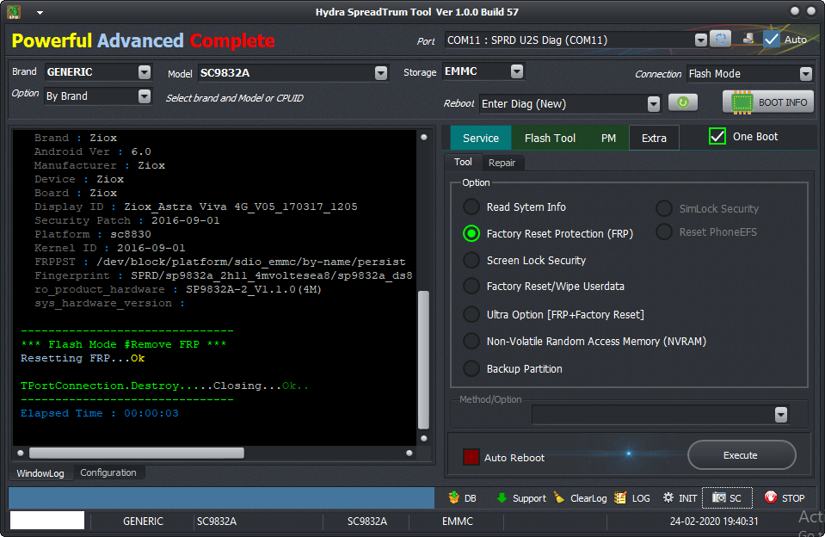
Task: Click the BOOT INFO button
Action: click(x=768, y=102)
